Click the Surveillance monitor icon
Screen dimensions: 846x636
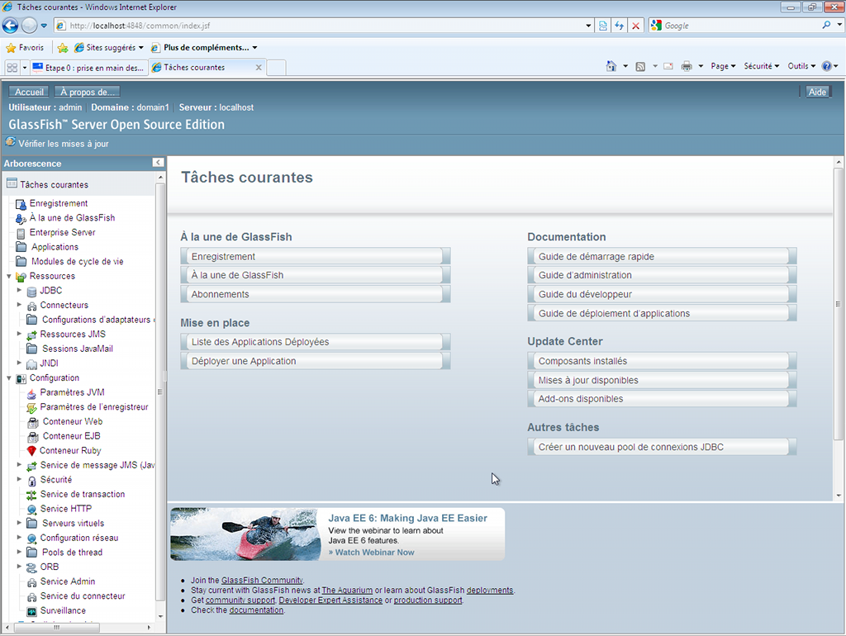tap(31, 611)
